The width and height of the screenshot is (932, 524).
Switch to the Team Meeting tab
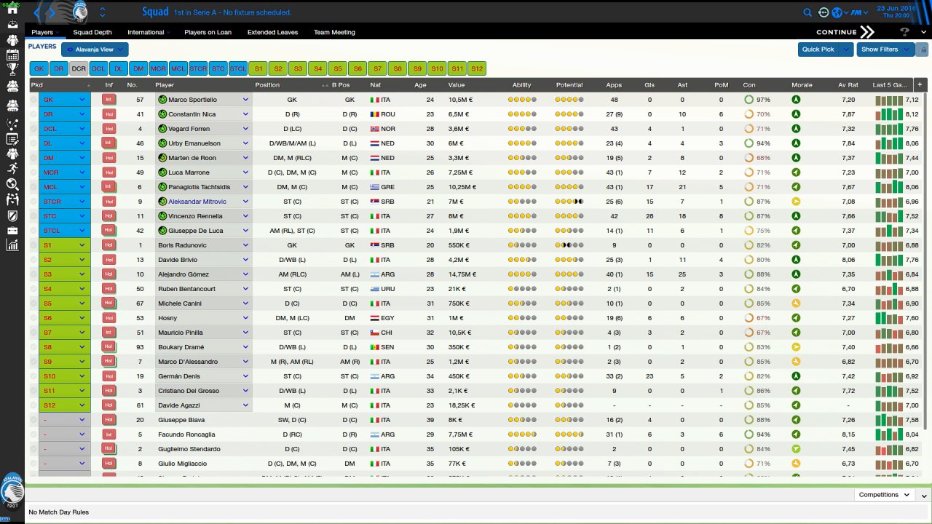334,32
